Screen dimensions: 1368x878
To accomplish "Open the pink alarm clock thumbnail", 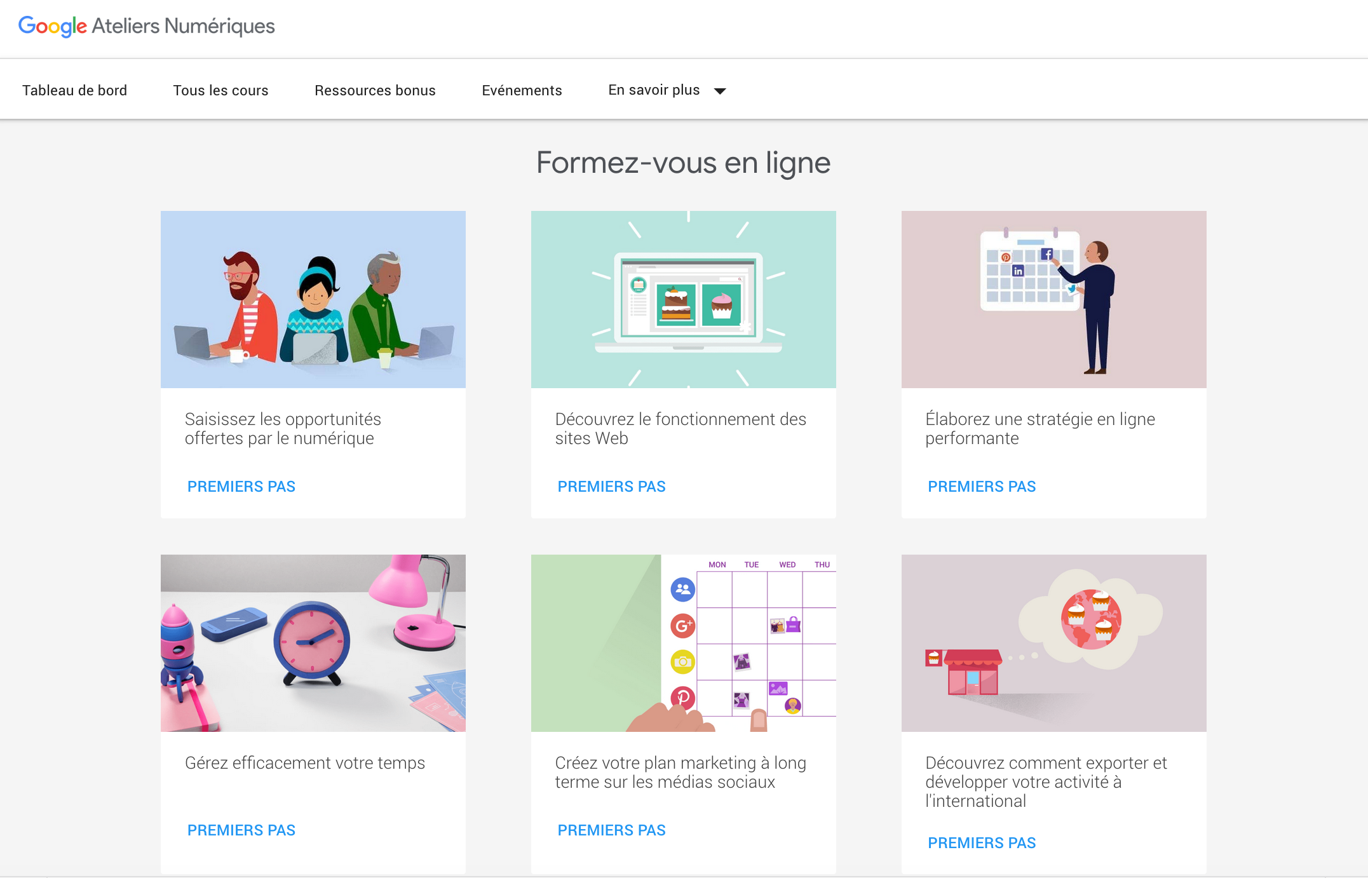I will coord(313,643).
